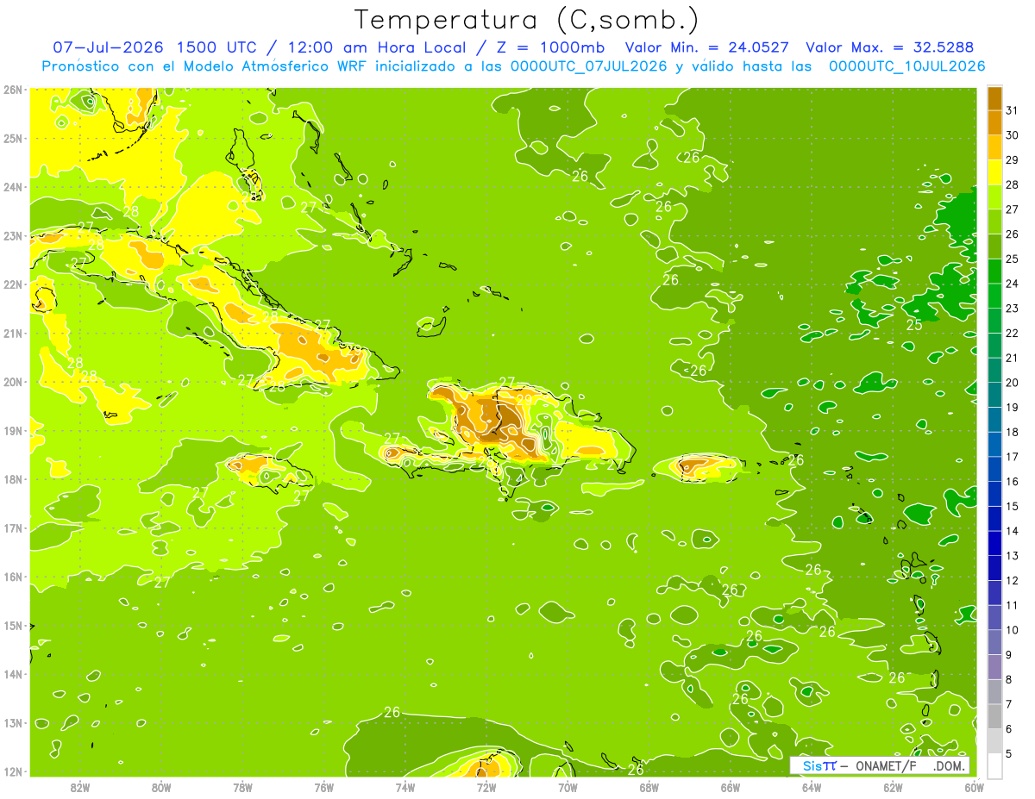
Task: Click the colorbar scale label "30"
Action: 1012,135
